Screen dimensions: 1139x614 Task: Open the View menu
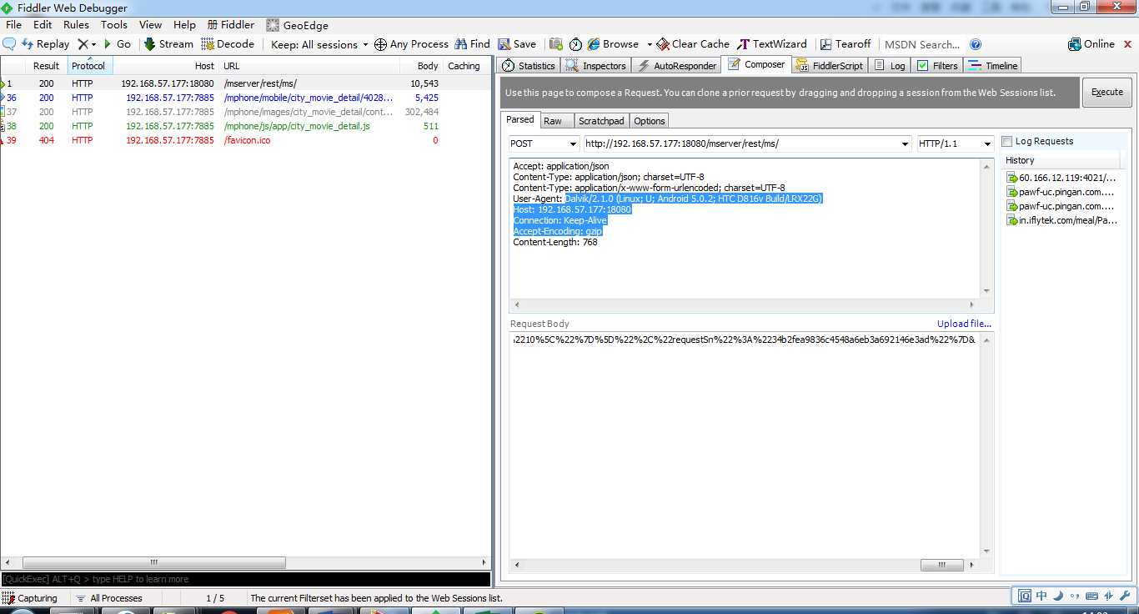[151, 25]
